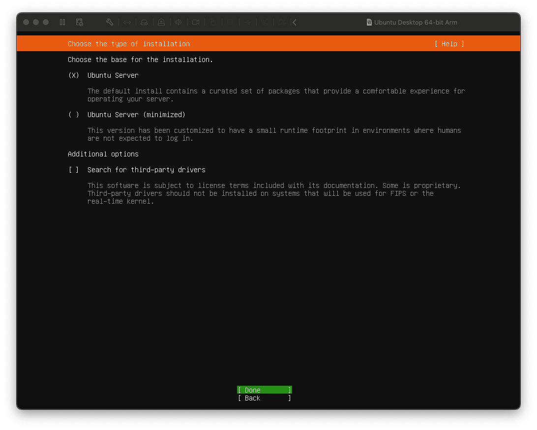Minimize the VM window

[36, 22]
